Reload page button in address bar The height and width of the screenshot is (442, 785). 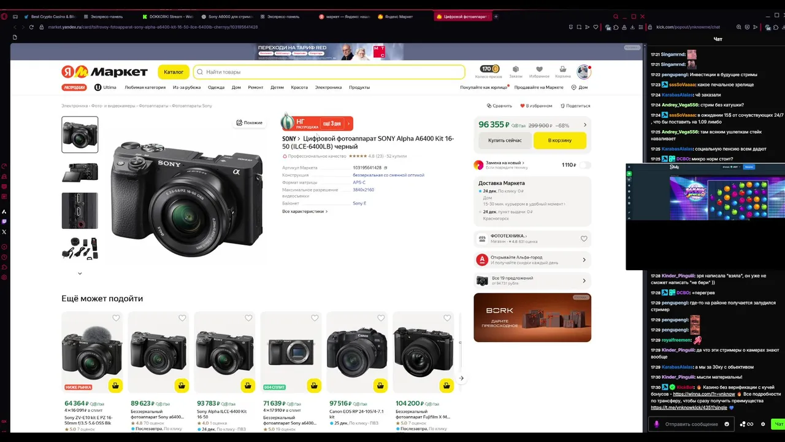[x=31, y=27]
